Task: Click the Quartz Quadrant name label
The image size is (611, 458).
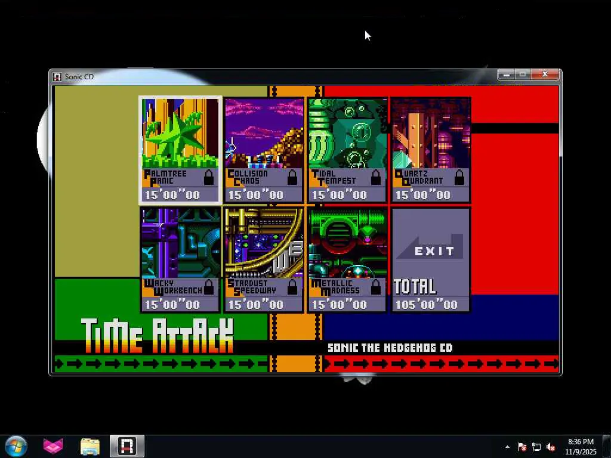Action: click(x=419, y=178)
